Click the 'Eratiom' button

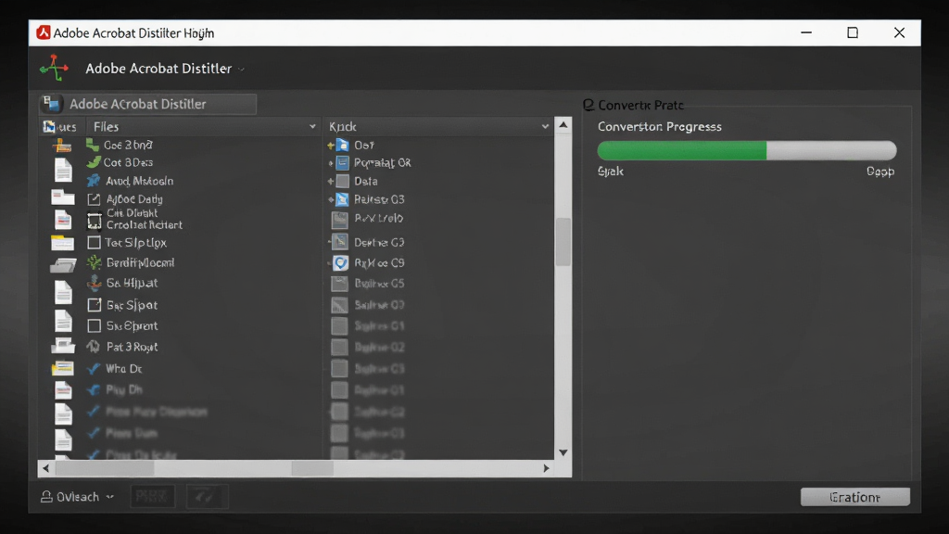pos(854,497)
